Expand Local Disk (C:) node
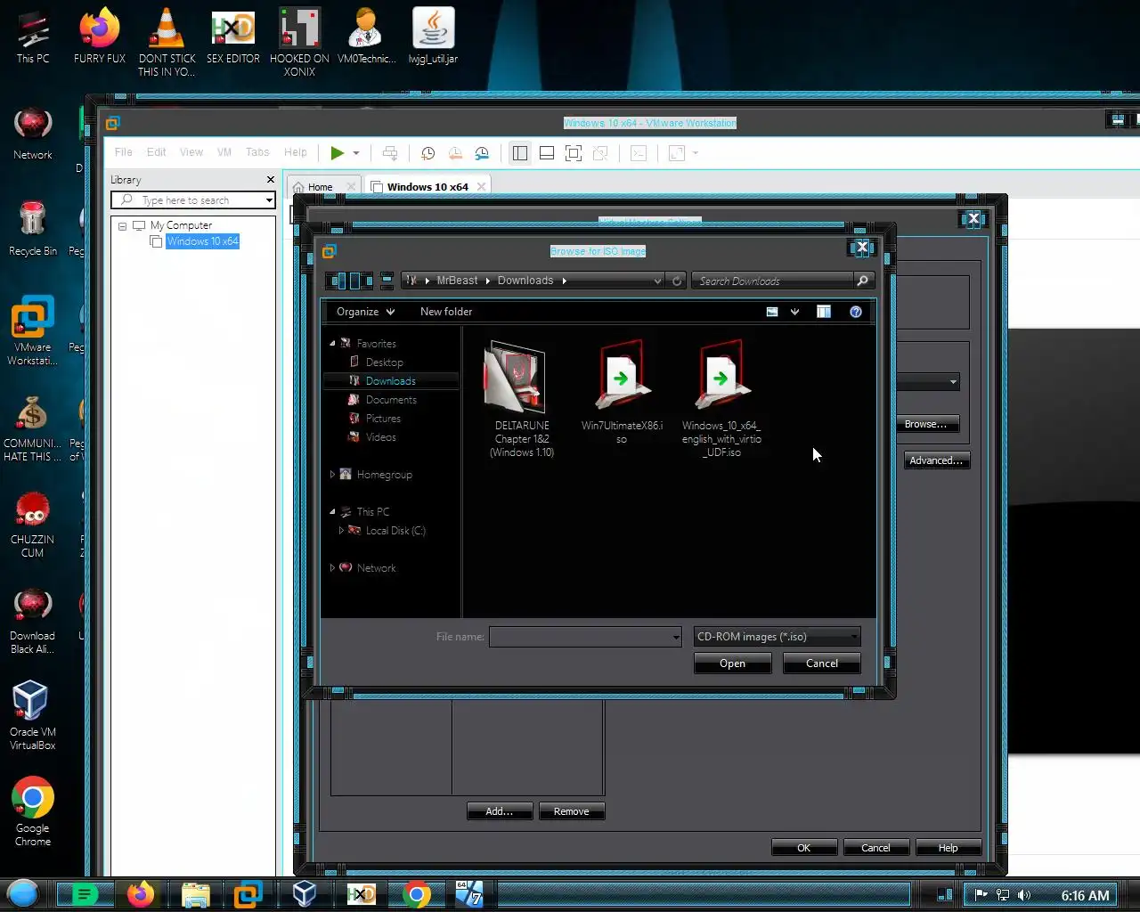Screen dimensions: 1140x912 tap(341, 531)
